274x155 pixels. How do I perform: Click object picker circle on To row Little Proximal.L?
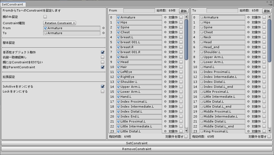coord(248,92)
